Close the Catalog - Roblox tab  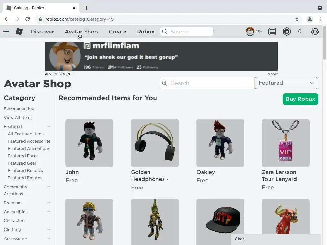pos(74,8)
